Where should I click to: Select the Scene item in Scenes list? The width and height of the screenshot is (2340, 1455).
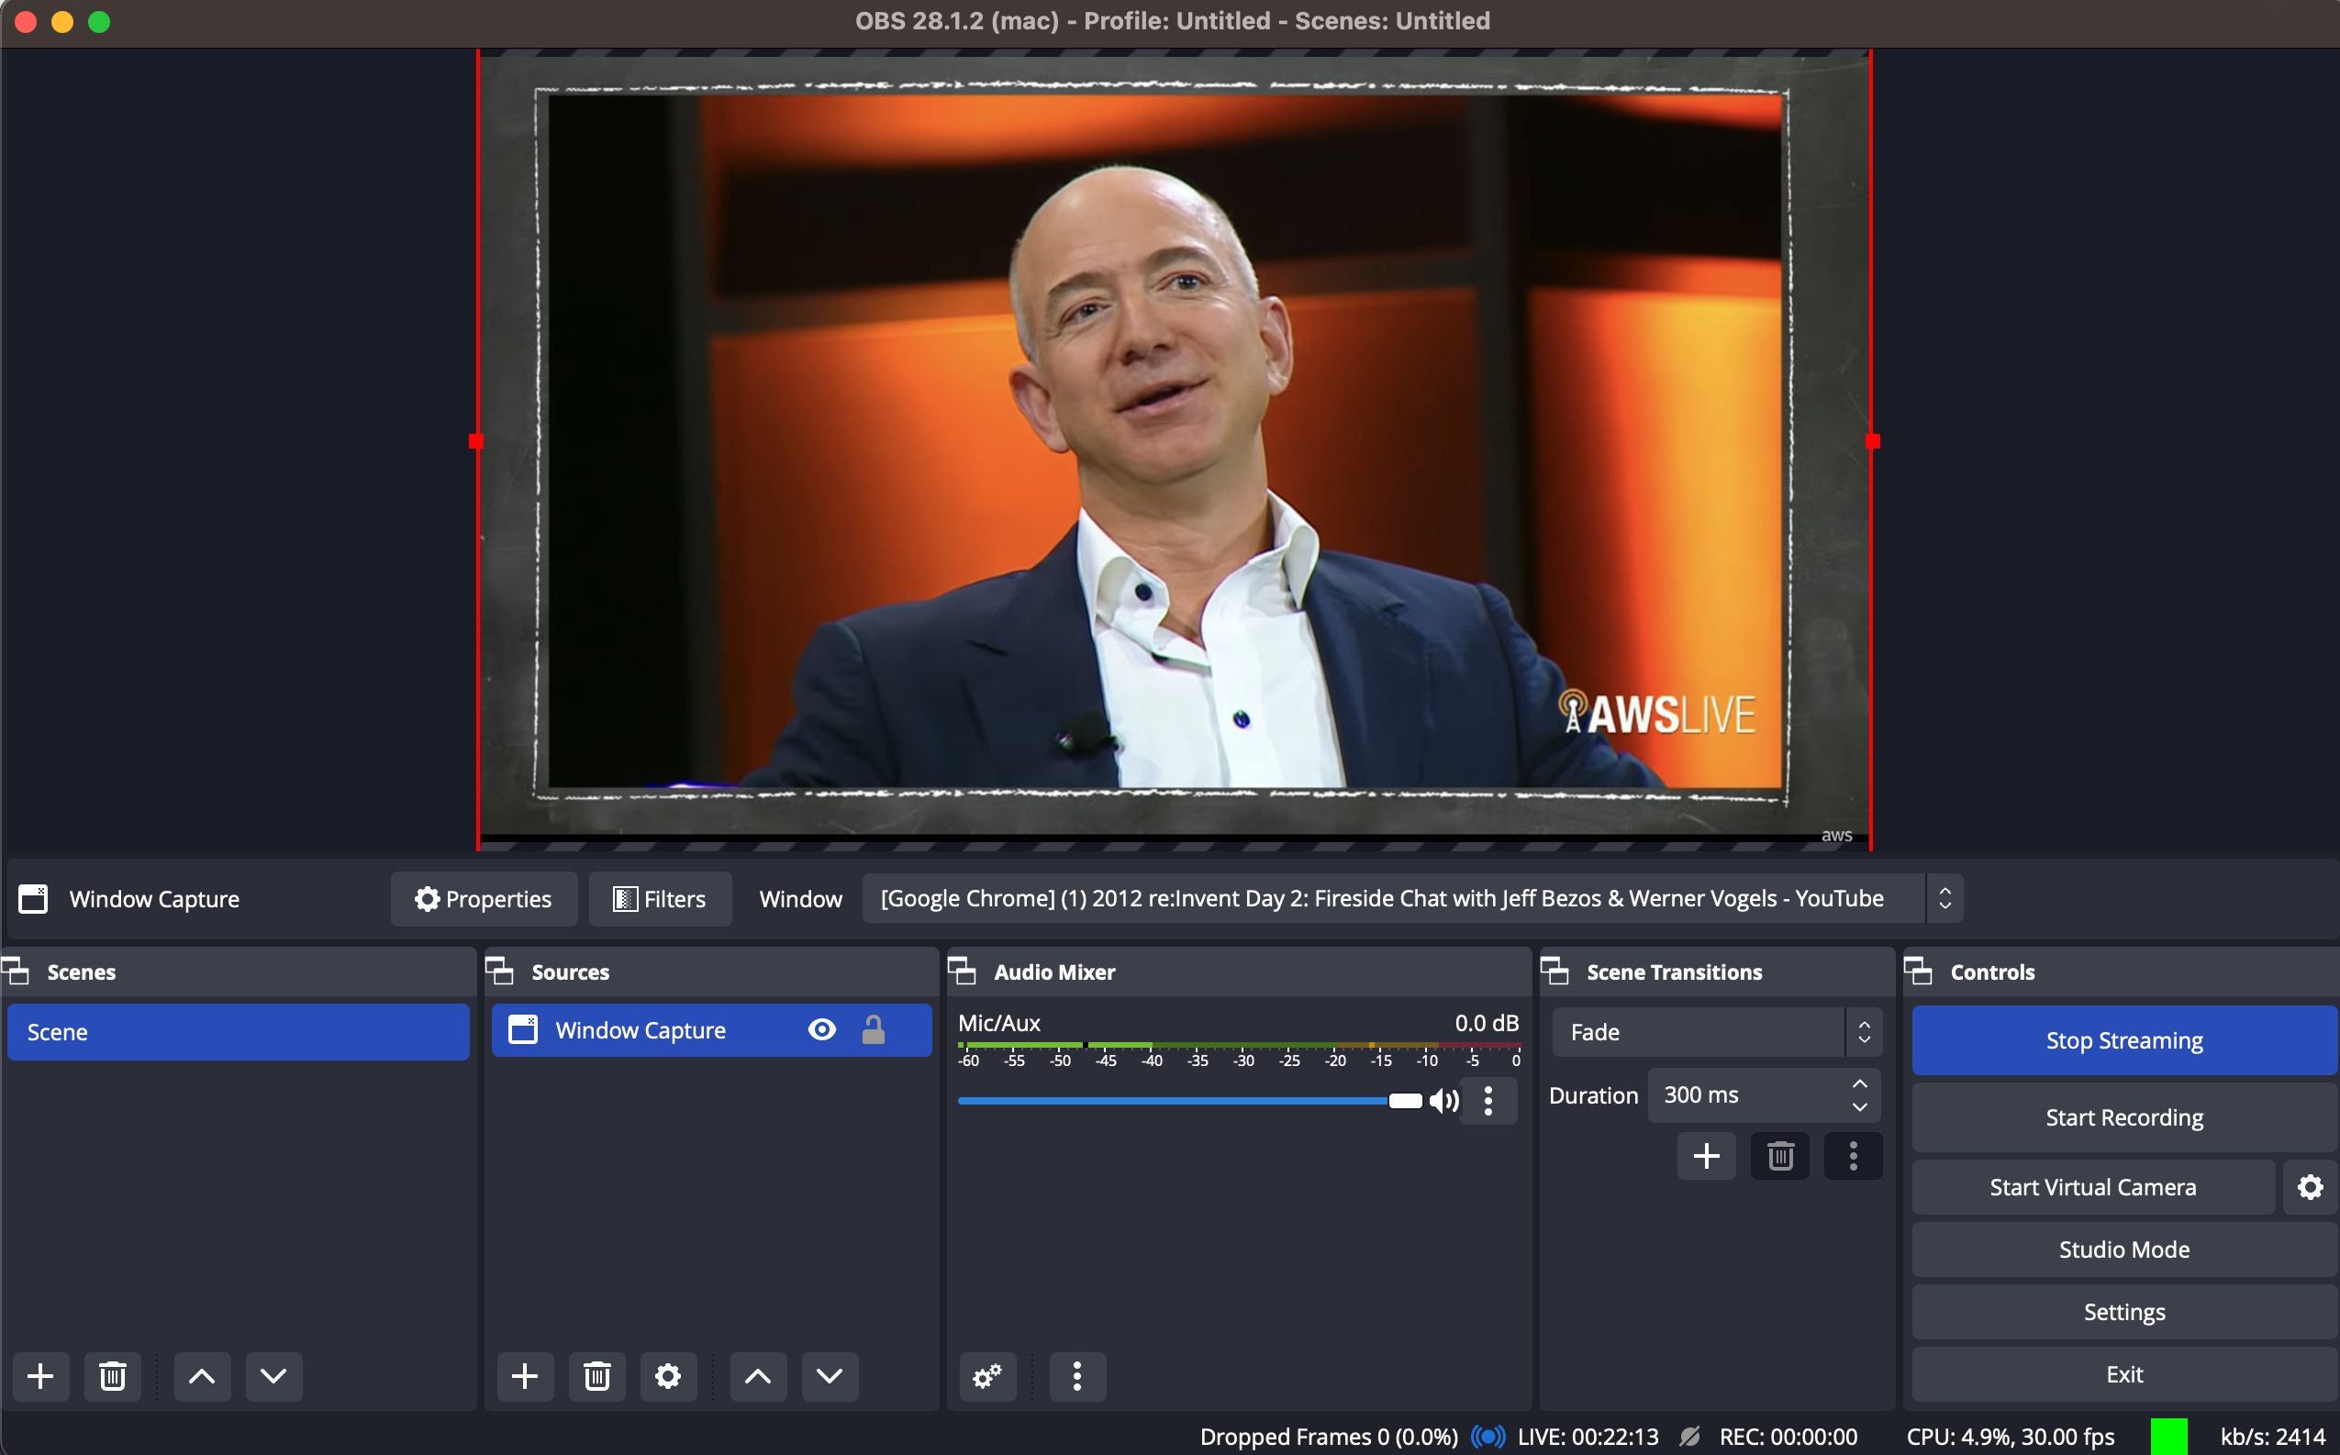tap(238, 1033)
